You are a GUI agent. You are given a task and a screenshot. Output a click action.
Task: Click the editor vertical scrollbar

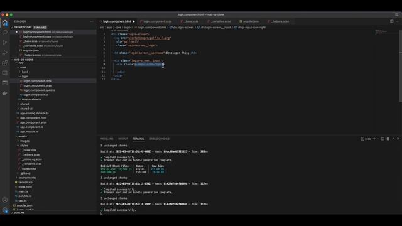[x=401, y=67]
